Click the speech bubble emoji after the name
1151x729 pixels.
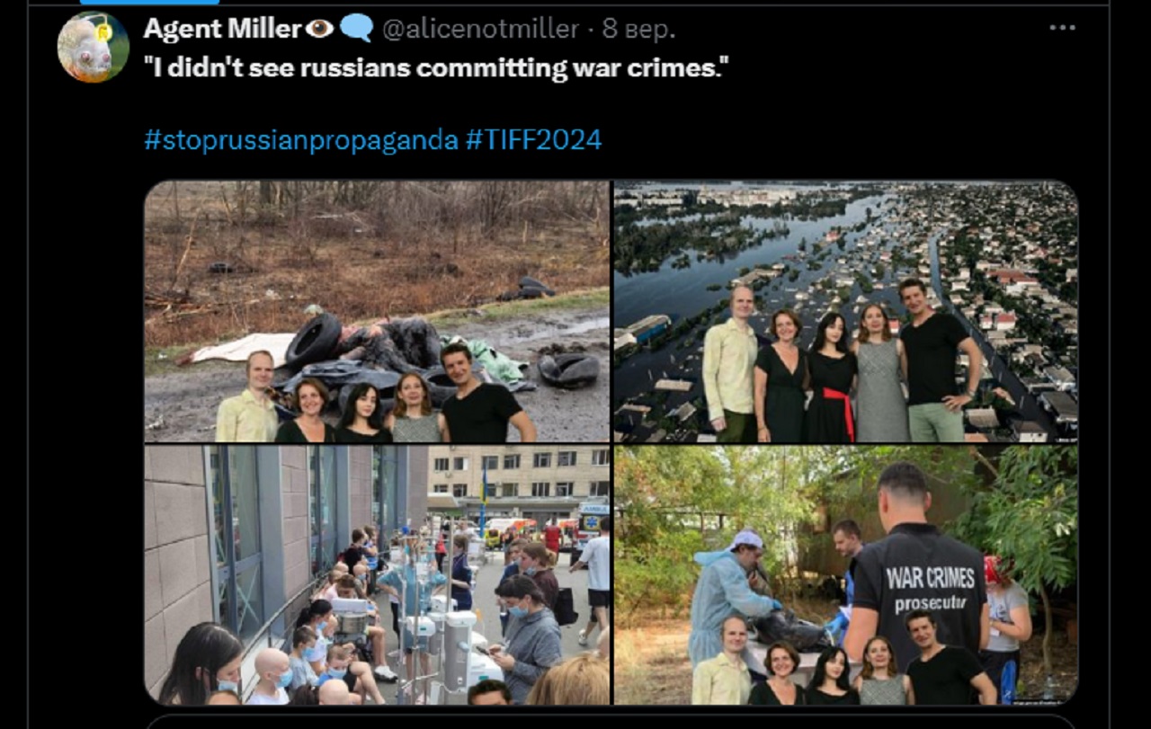(357, 29)
